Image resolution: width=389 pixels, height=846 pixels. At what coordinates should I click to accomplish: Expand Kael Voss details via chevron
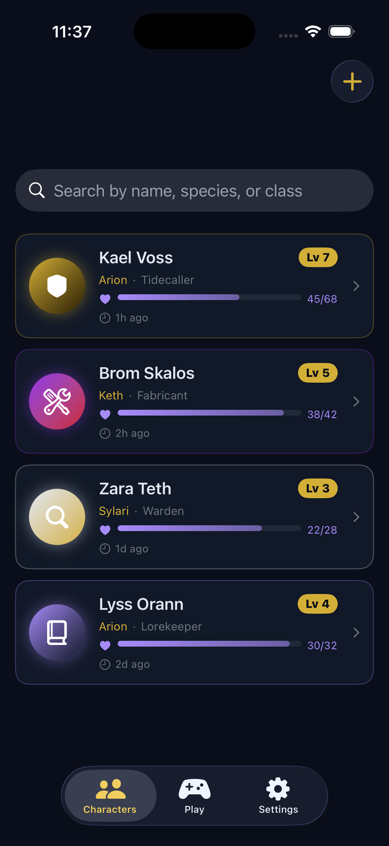356,286
